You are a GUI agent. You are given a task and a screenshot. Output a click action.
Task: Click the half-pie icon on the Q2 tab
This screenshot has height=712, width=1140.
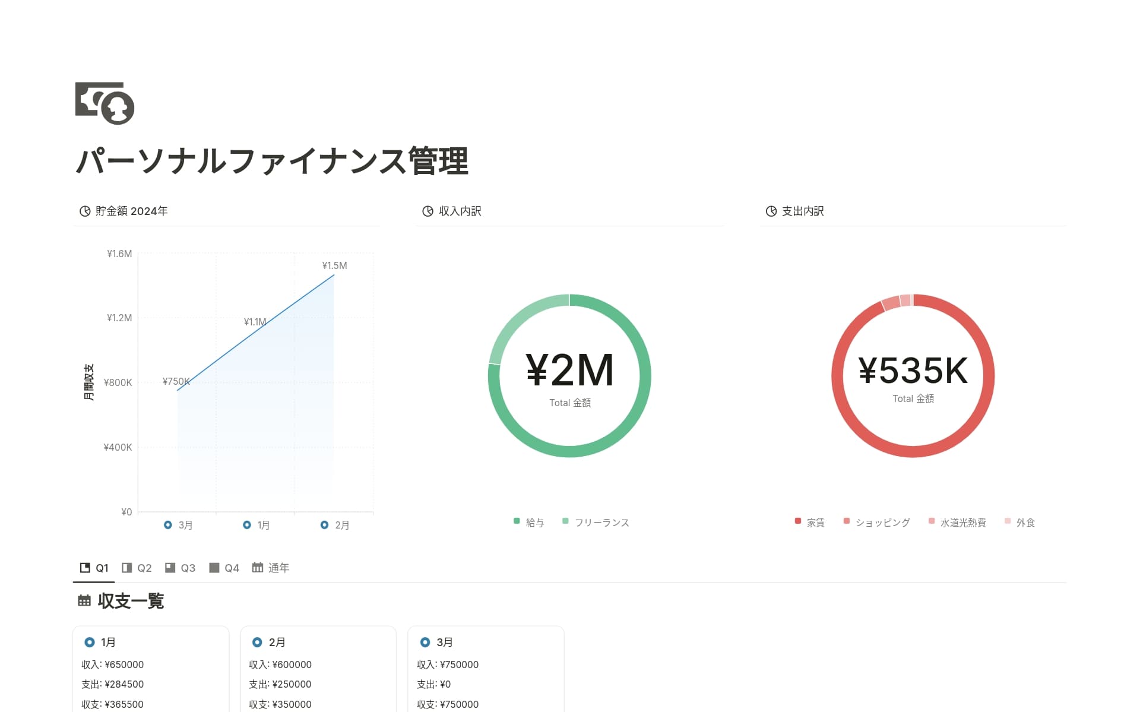(127, 568)
